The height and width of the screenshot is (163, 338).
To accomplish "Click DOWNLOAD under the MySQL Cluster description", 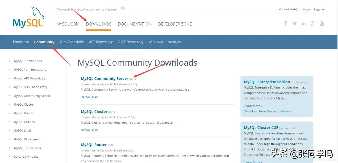I will point(90,130).
